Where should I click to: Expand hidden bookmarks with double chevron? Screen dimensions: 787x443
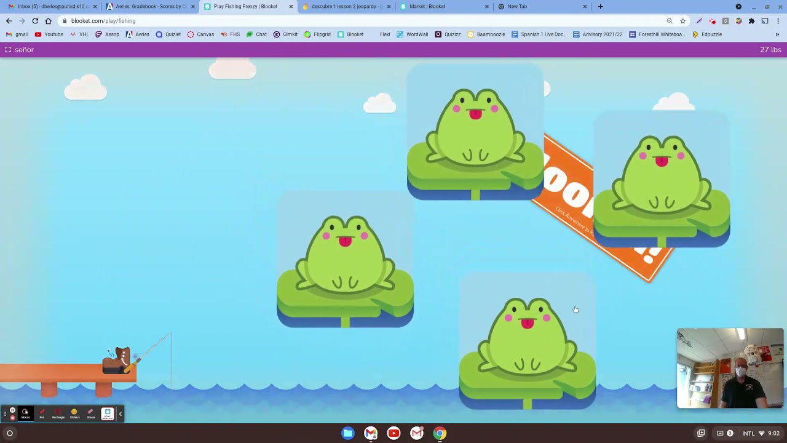(777, 34)
